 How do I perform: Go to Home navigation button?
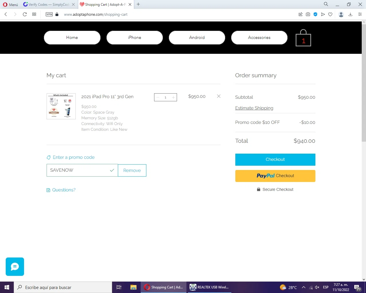(72, 37)
